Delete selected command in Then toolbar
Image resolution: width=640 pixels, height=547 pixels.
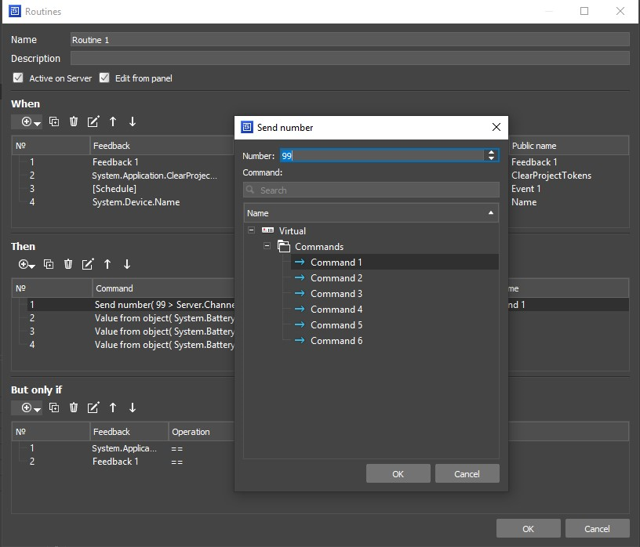click(x=68, y=265)
